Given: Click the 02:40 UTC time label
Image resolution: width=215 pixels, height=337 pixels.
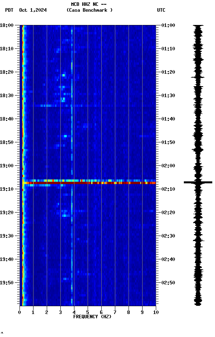Looking at the screenshot, I should (x=168, y=260).
